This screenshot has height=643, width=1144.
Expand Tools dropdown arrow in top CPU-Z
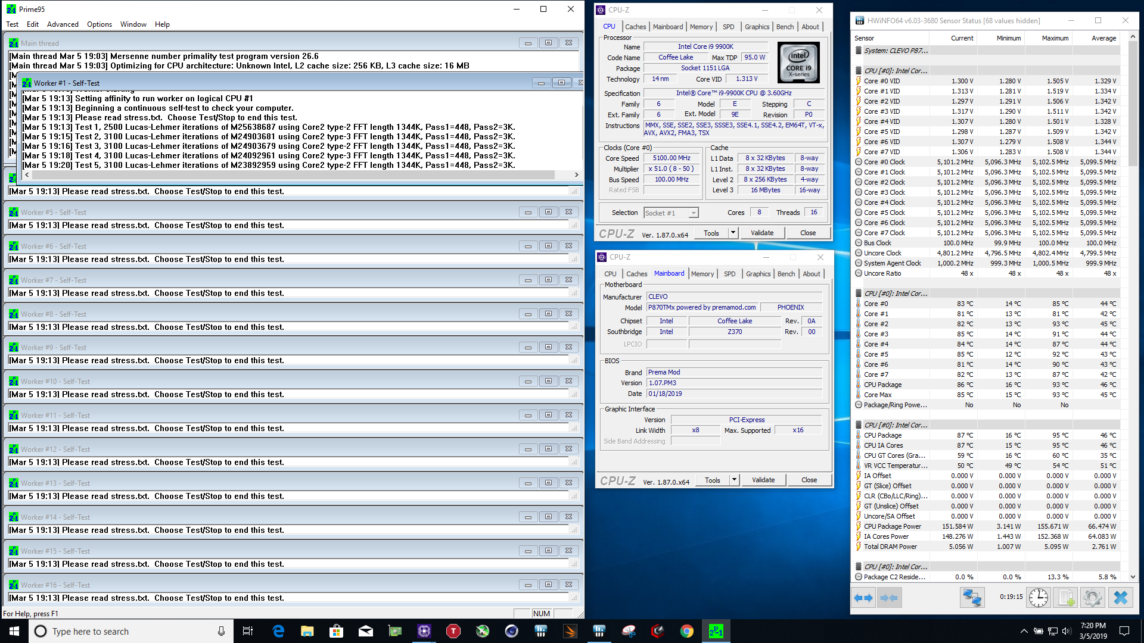coord(733,233)
